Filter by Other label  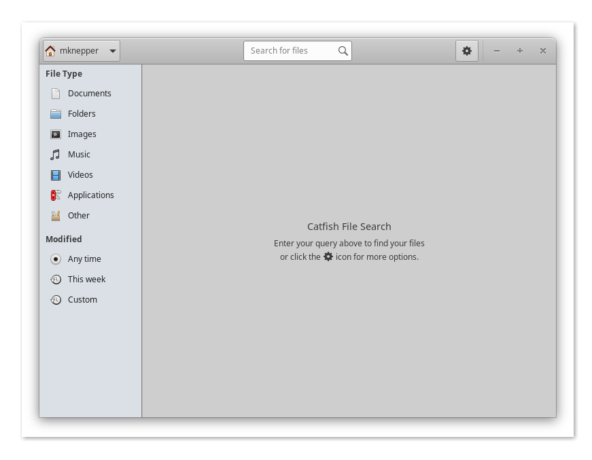[79, 216]
